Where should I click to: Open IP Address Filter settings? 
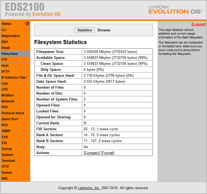click(15, 77)
